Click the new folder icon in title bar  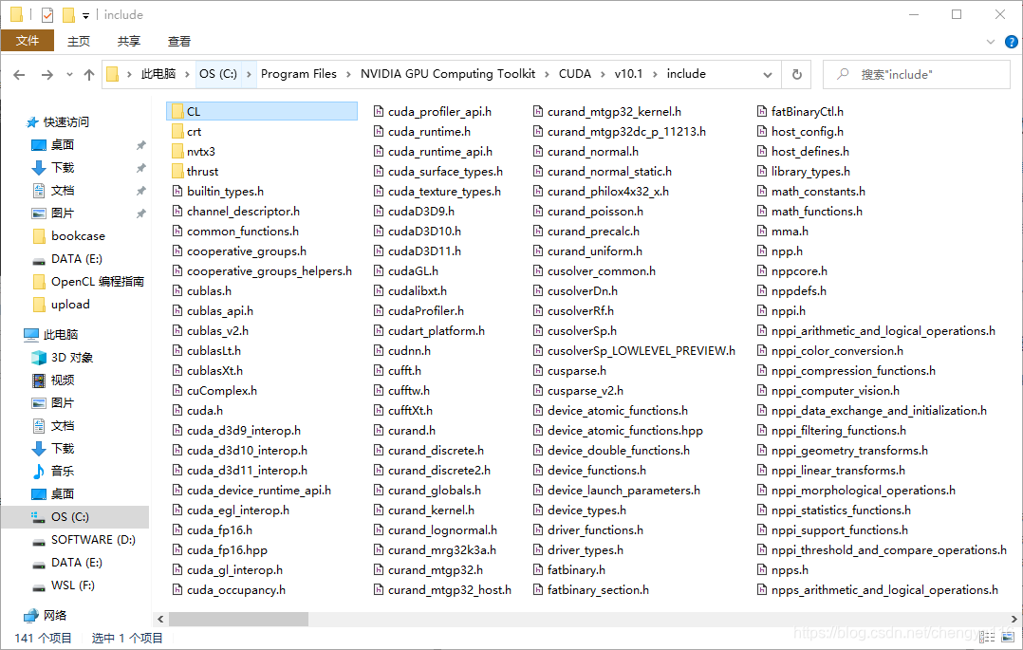point(68,14)
